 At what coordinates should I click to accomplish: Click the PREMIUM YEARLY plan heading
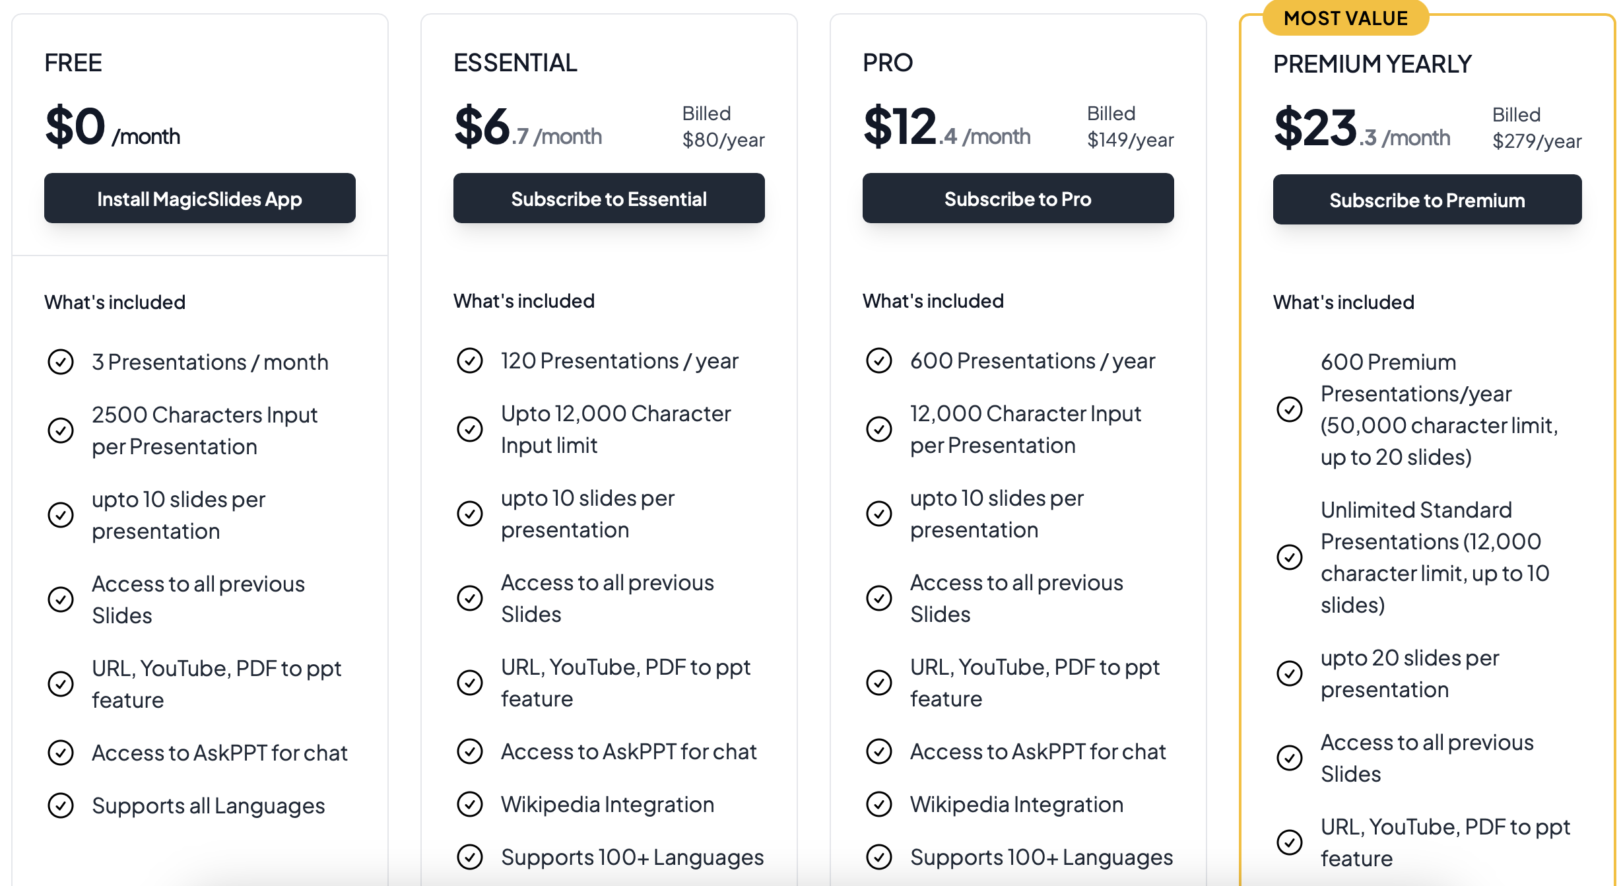click(1372, 64)
